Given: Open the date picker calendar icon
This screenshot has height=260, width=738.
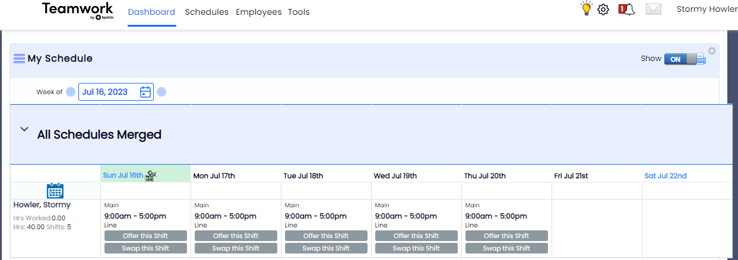Looking at the screenshot, I should (145, 92).
